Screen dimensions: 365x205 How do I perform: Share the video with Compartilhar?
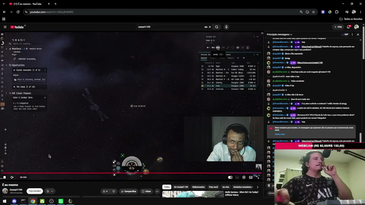pos(129,191)
